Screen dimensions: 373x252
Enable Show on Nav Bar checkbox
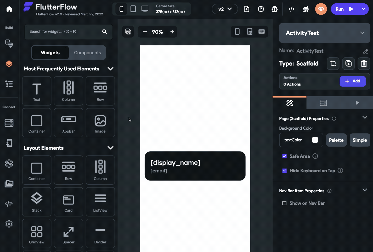point(284,203)
